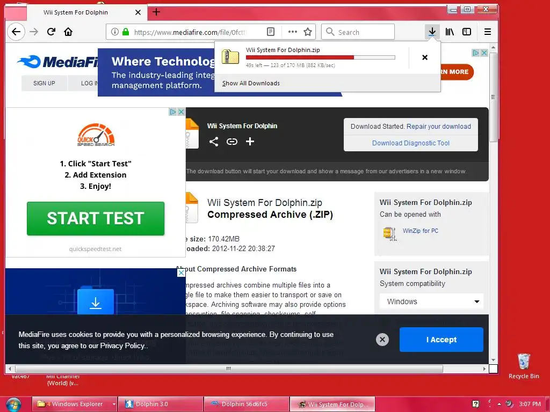Click the WinZip for PC icon
The image size is (550, 412).
(389, 234)
